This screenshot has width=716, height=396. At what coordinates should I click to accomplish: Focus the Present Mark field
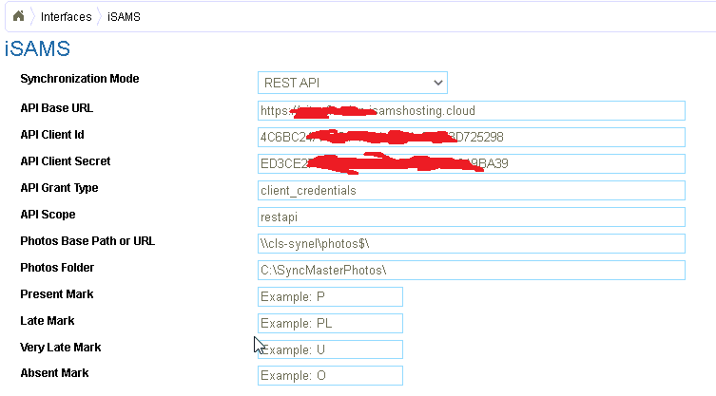point(330,296)
